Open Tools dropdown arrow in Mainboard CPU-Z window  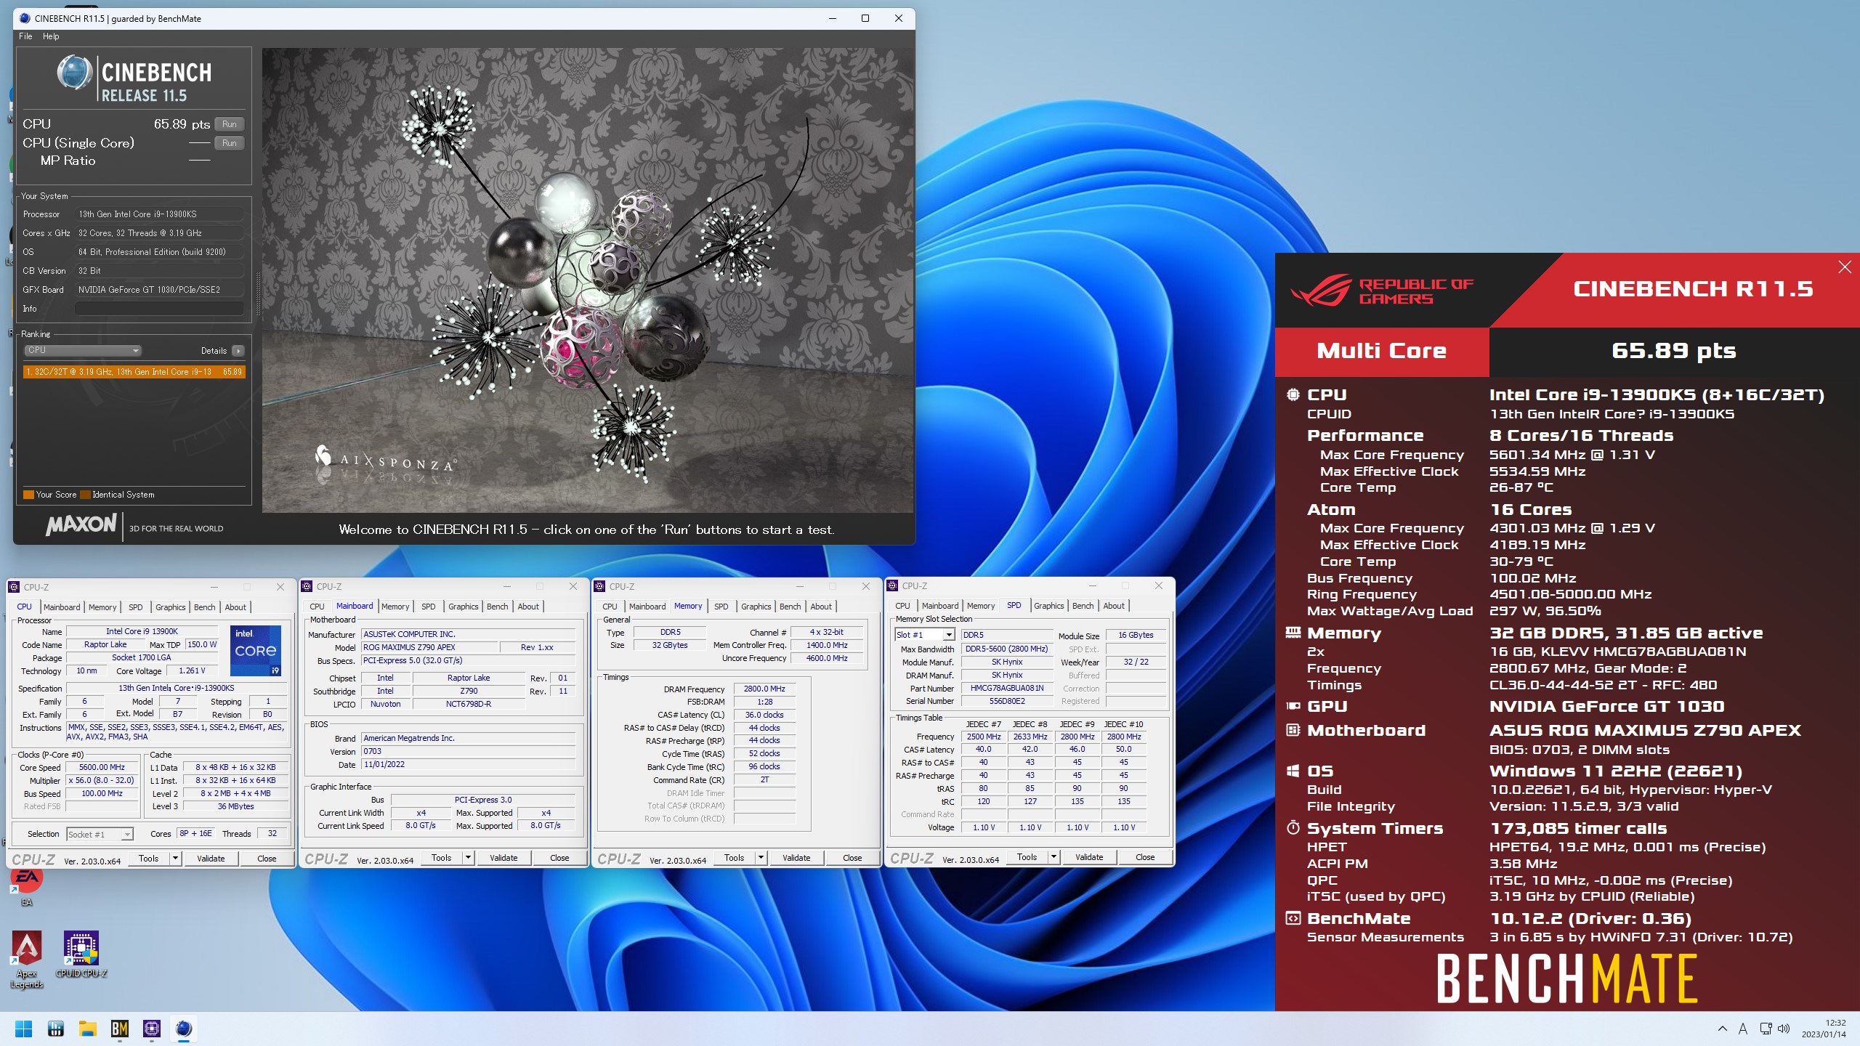[x=468, y=858]
